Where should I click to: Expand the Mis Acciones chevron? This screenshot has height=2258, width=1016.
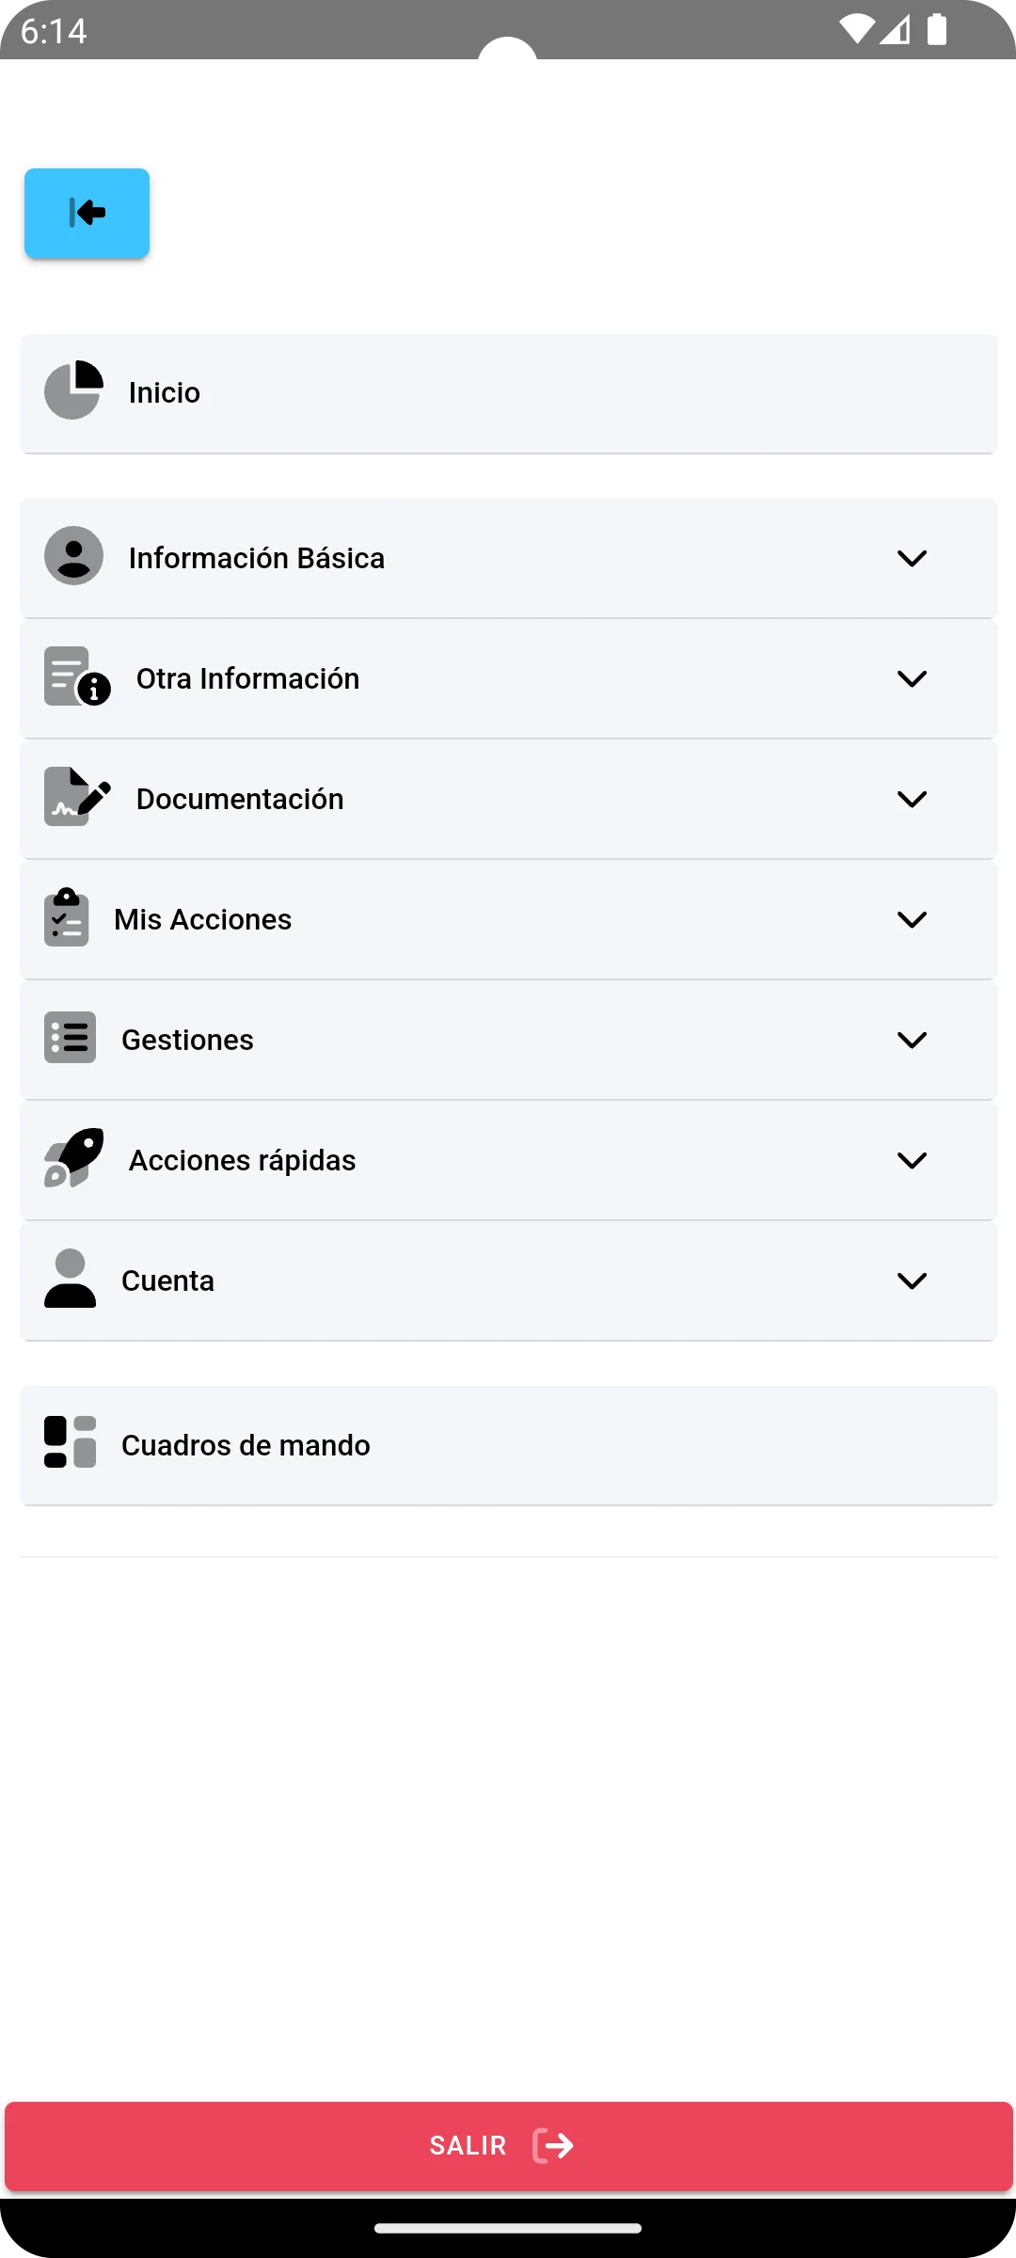point(912,919)
